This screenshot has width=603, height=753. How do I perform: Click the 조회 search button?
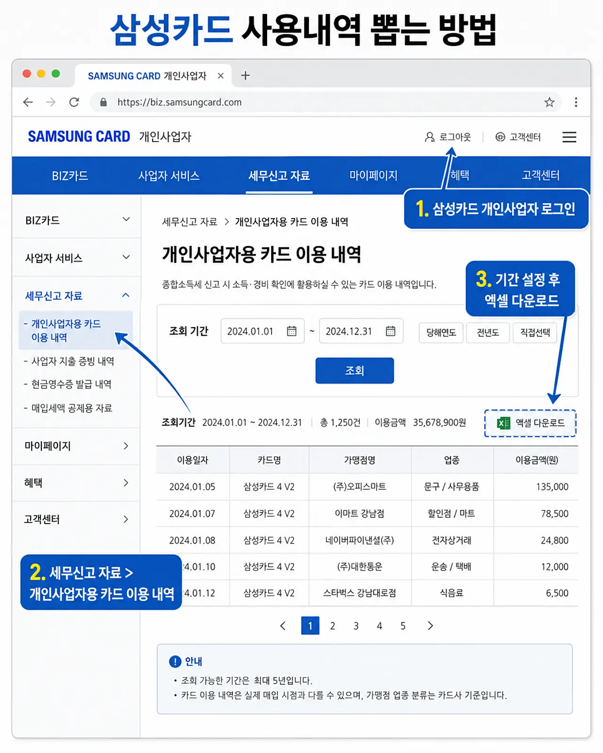[x=355, y=371]
